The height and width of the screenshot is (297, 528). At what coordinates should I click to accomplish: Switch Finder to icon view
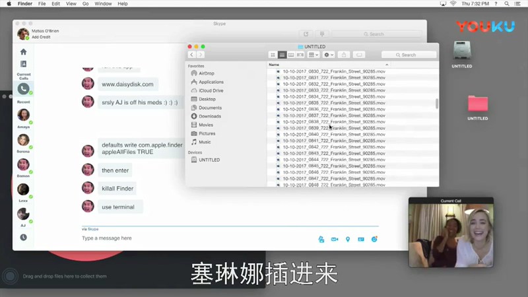pos(273,55)
